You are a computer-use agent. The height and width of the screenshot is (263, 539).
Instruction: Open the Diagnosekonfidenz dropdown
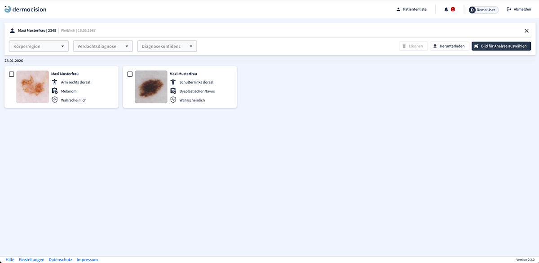(167, 46)
